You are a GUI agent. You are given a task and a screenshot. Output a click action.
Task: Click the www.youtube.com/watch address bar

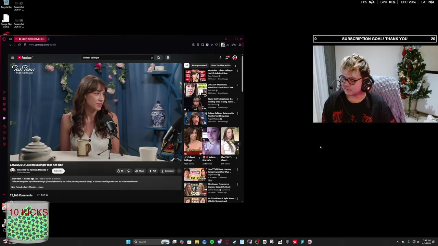42,45
